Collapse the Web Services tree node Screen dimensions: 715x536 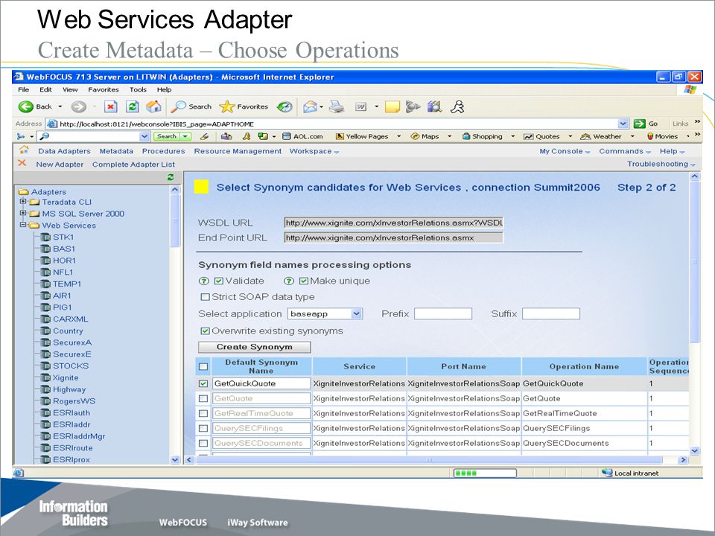tap(23, 225)
